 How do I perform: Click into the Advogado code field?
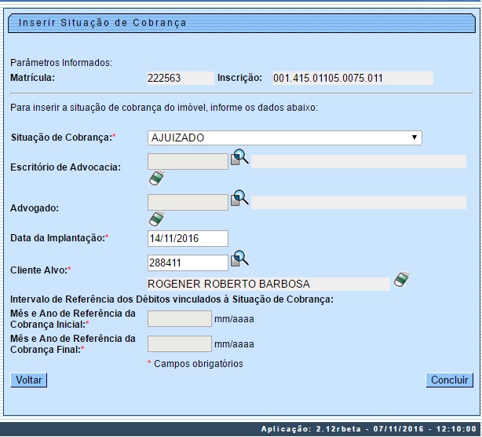(188, 202)
